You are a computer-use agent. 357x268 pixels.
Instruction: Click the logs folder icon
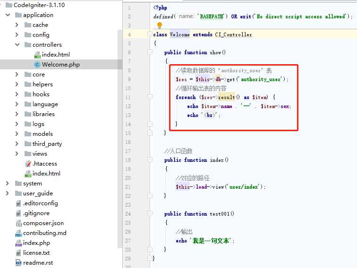(x=28, y=124)
